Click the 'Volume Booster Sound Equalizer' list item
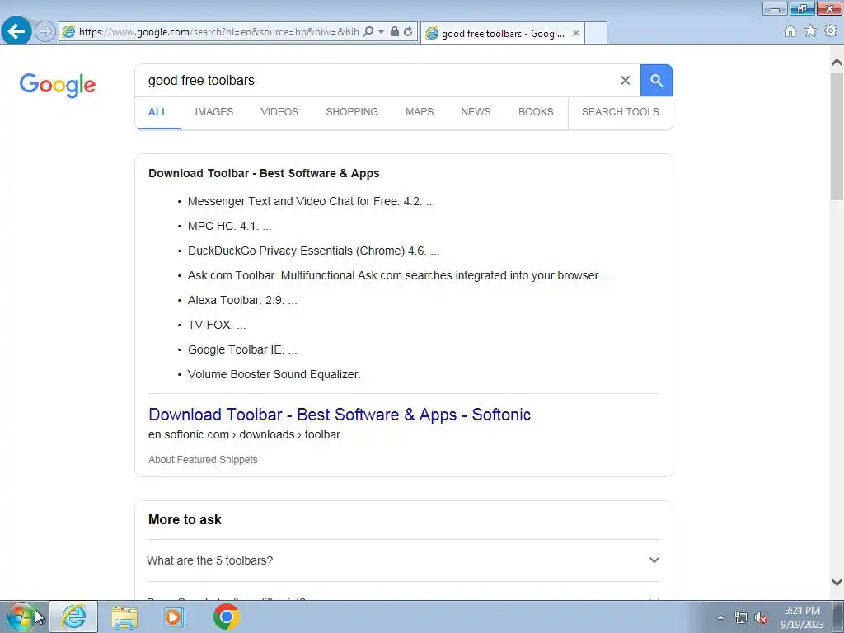This screenshot has width=844, height=633. coord(274,375)
